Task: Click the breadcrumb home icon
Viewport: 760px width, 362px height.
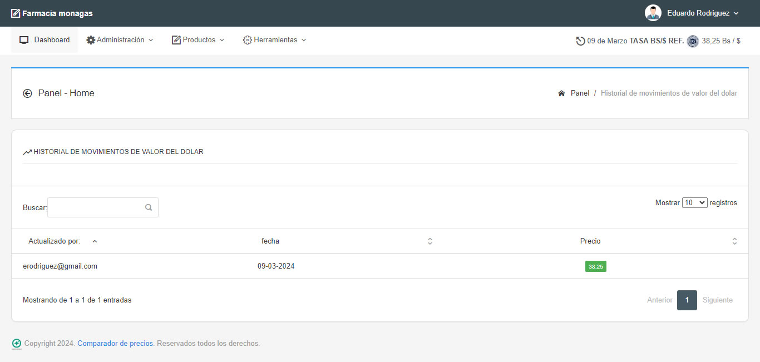Action: point(561,93)
